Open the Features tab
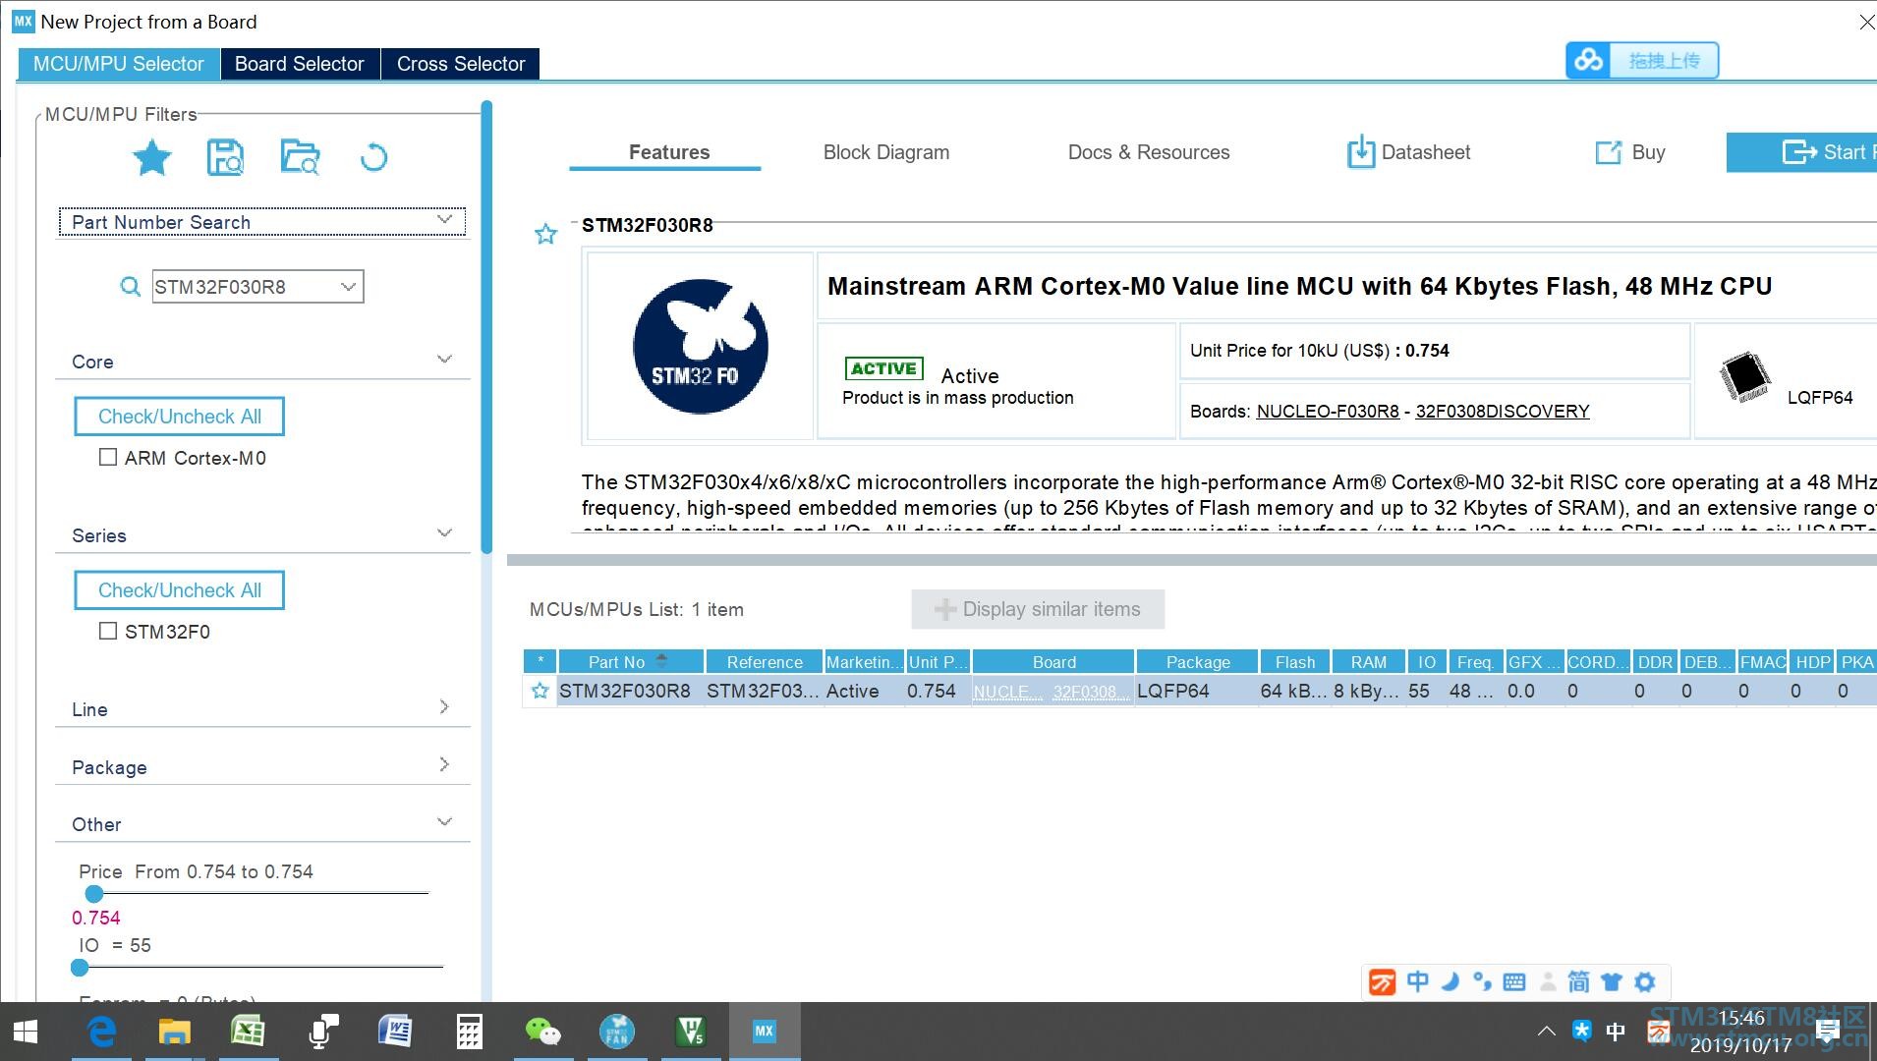Screen dimensions: 1877x1061 (x=669, y=152)
